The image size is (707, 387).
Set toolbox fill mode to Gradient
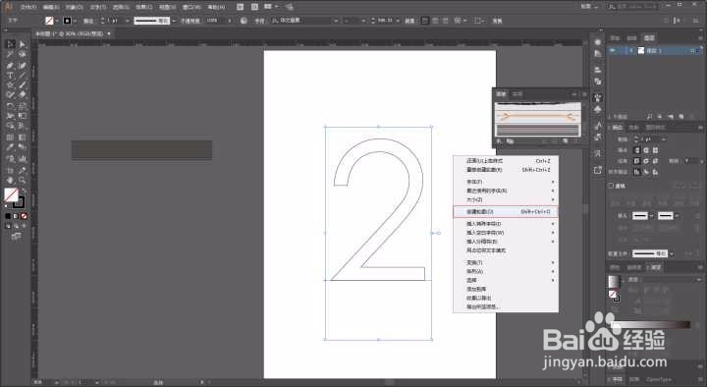click(16, 216)
